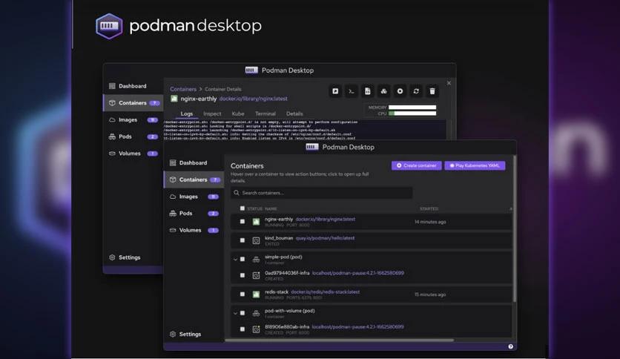The height and width of the screenshot is (359, 620).
Task: Click "15 minutes ago" in redis-stack row
Action: pyautogui.click(x=430, y=294)
